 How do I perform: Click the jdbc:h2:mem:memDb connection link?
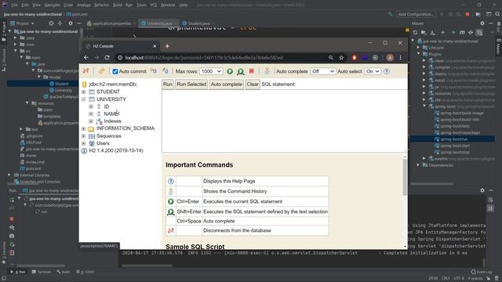pos(113,84)
